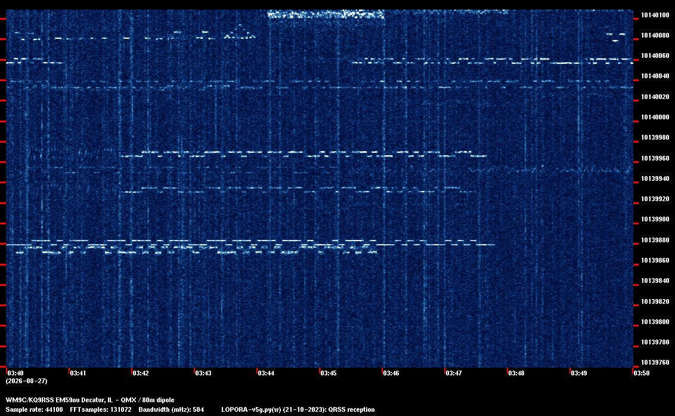The image size is (675, 416).
Task: Click the 03:40 time label
Action: click(16, 373)
